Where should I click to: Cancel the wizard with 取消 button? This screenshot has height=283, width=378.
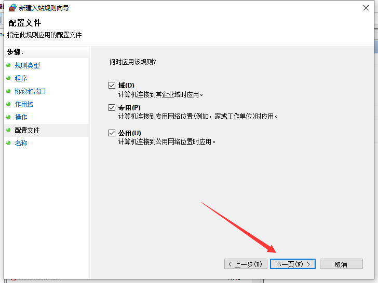[x=341, y=264]
